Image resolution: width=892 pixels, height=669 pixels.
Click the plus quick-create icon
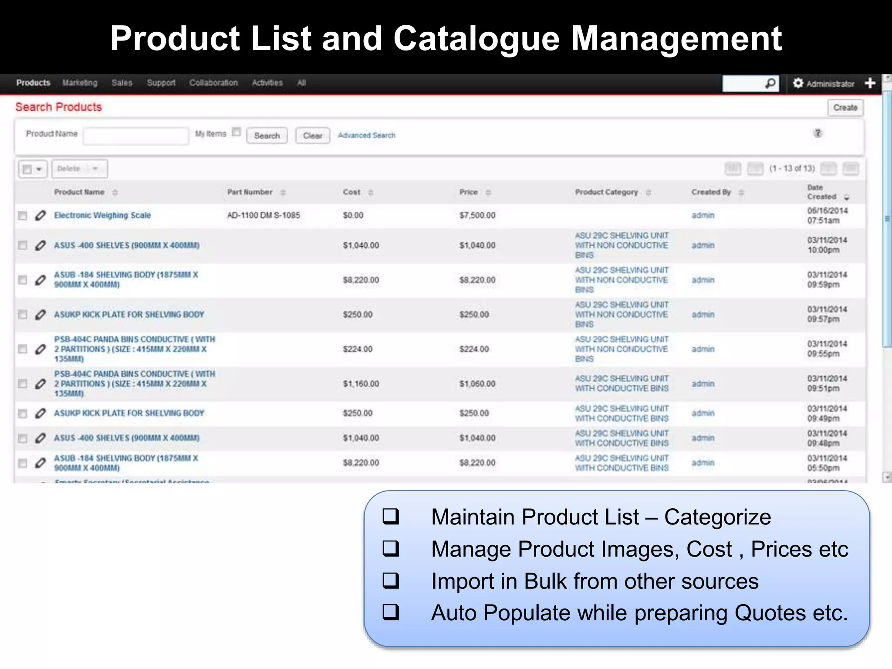pyautogui.click(x=870, y=83)
